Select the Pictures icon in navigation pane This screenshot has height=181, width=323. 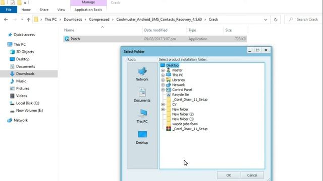pyautogui.click(x=12, y=88)
